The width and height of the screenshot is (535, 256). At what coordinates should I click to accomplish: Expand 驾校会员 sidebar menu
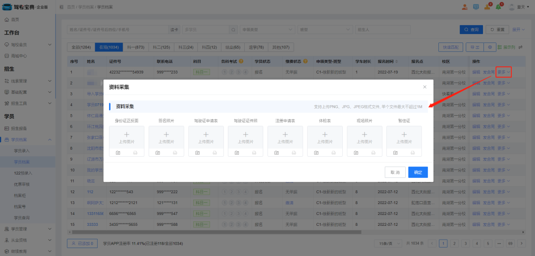[27, 44]
